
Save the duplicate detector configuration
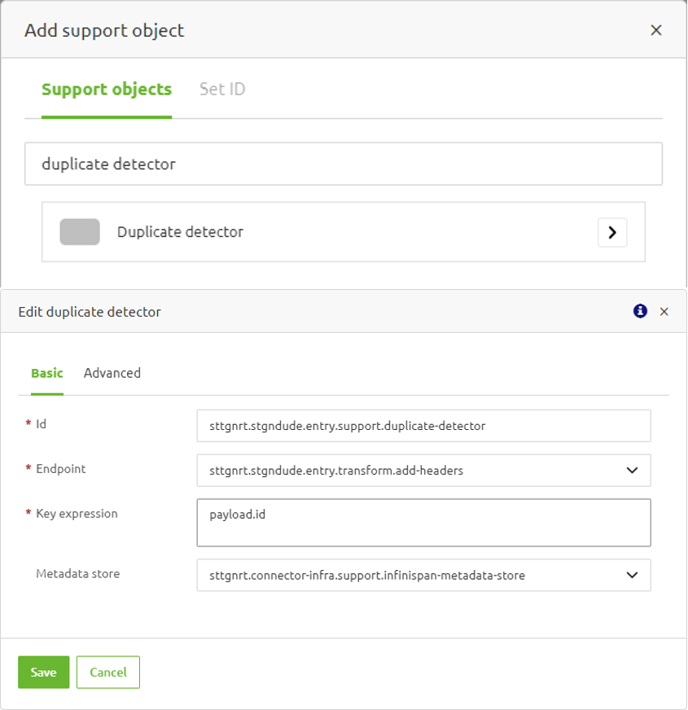[43, 672]
